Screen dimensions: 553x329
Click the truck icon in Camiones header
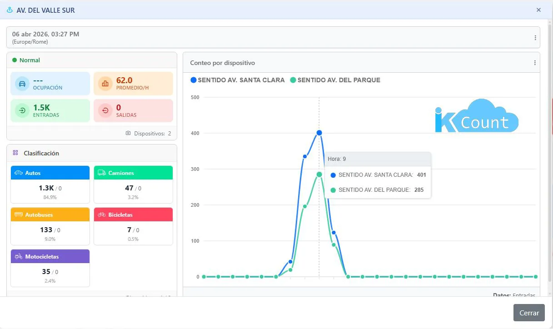(x=102, y=173)
